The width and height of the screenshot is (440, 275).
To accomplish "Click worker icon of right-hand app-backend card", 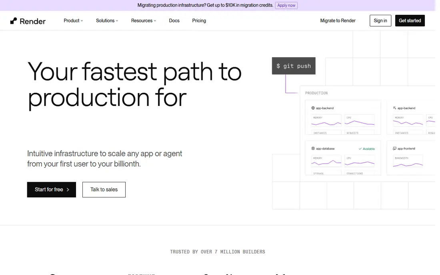I will coord(394,108).
